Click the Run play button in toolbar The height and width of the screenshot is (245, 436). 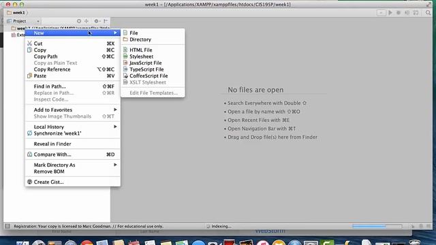pos(390,12)
